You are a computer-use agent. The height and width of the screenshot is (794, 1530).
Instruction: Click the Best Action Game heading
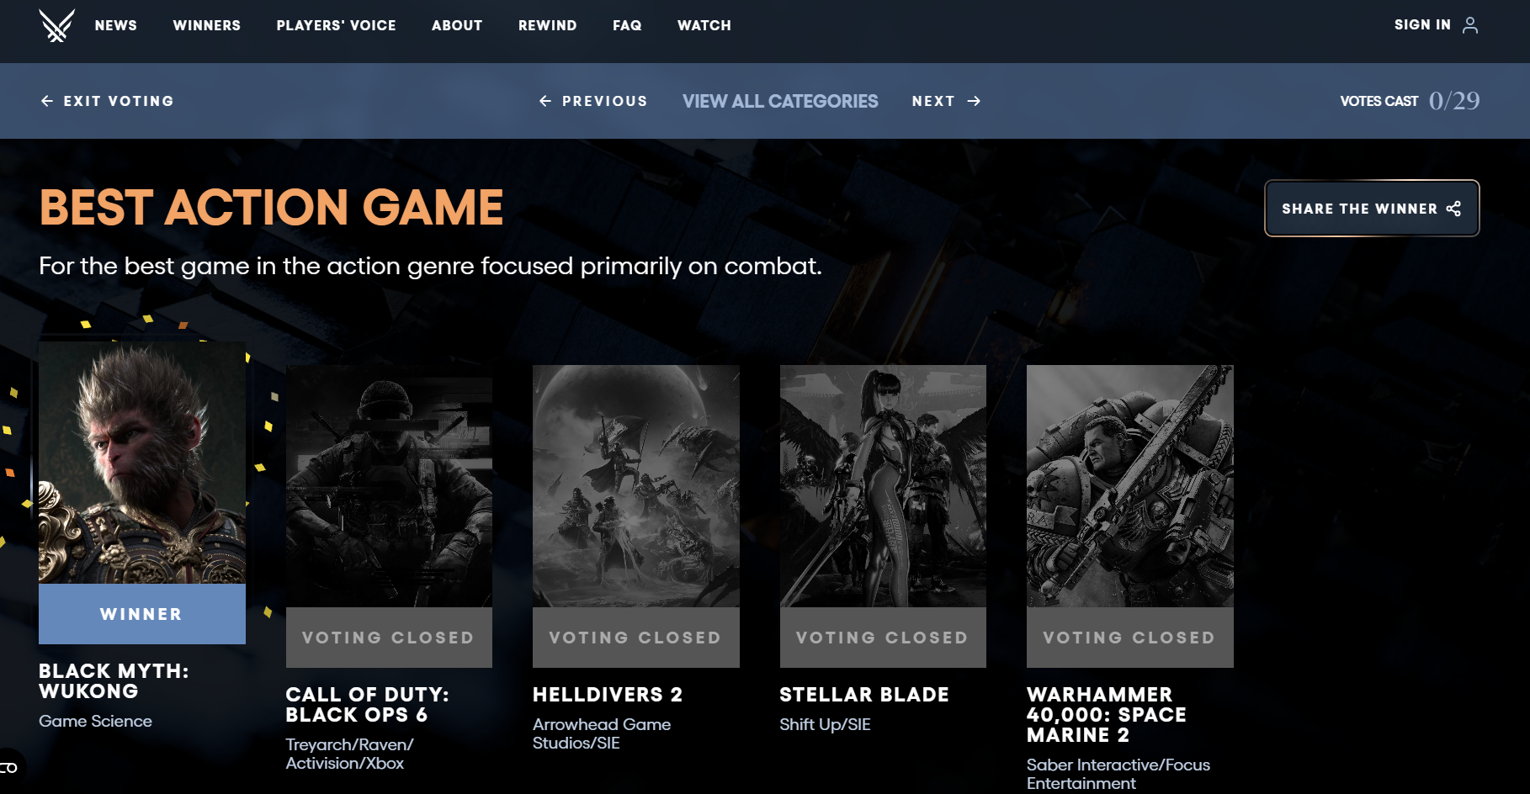[x=271, y=207]
